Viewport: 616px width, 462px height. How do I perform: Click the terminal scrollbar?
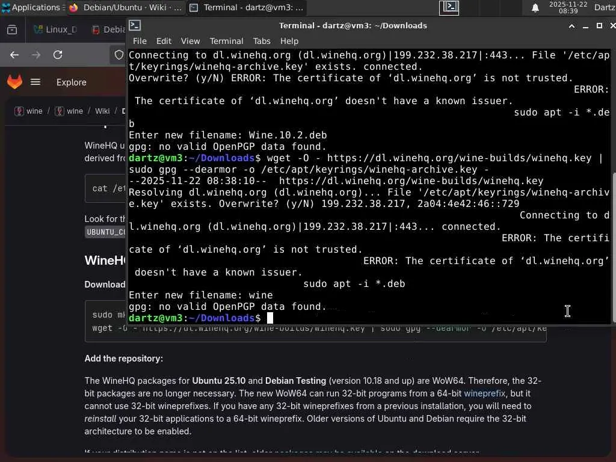[x=614, y=247]
